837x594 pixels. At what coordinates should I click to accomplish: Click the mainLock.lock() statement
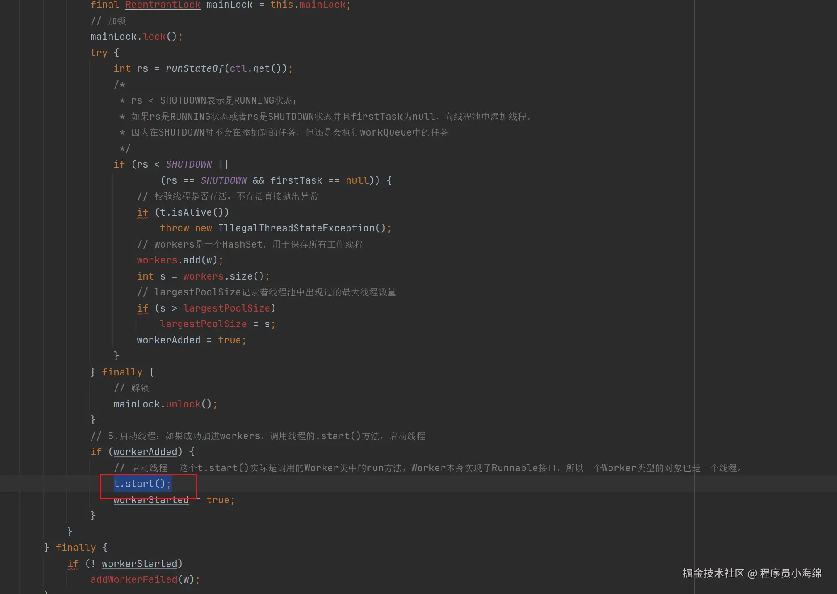coord(136,37)
